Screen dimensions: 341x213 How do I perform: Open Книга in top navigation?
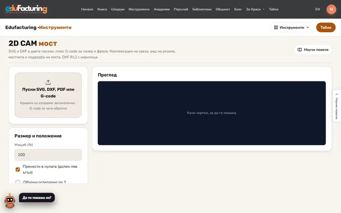coord(102,9)
